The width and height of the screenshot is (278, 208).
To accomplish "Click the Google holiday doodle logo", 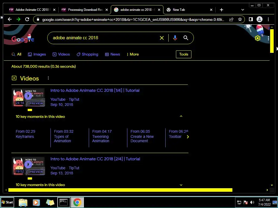I will click(23, 39).
